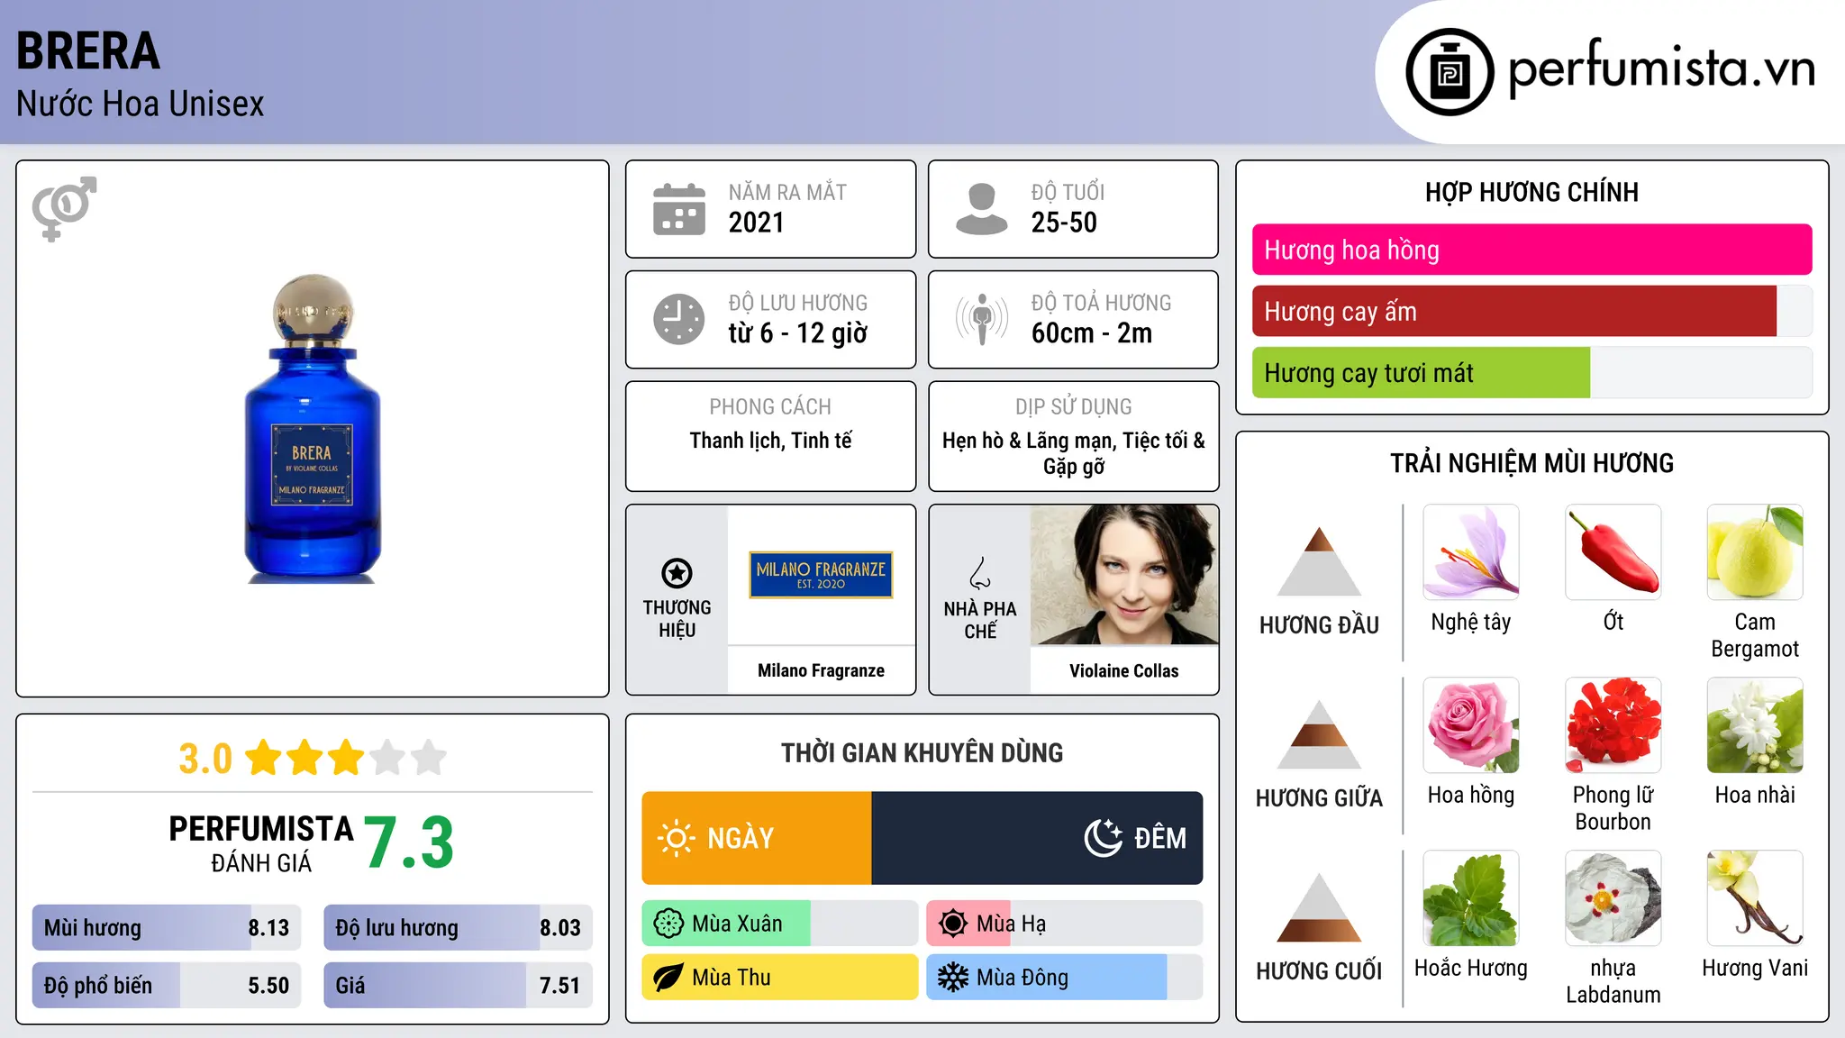This screenshot has width=1845, height=1038.
Task: Click the calendar icon beside Năm ra mắt
Action: [679, 209]
